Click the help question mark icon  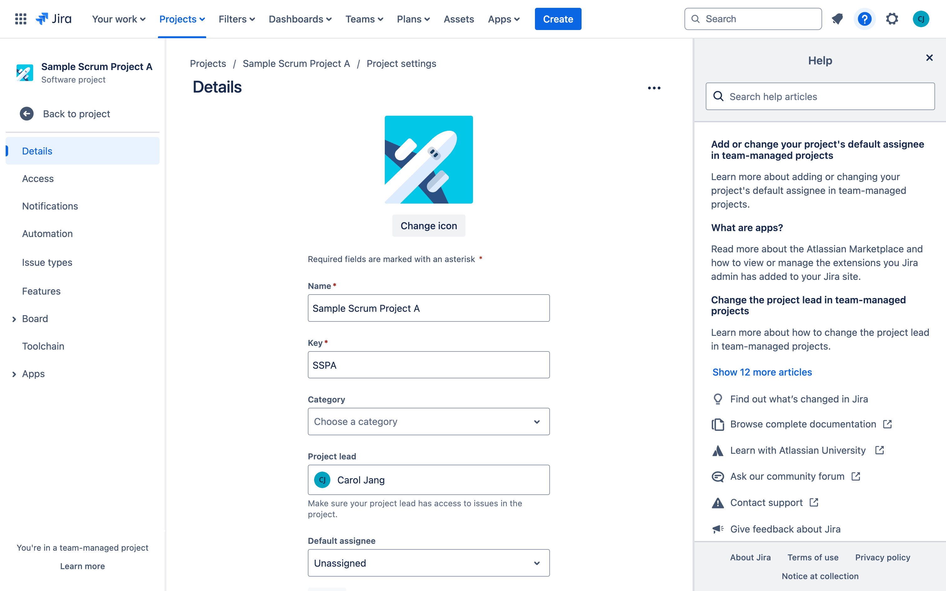click(x=865, y=18)
